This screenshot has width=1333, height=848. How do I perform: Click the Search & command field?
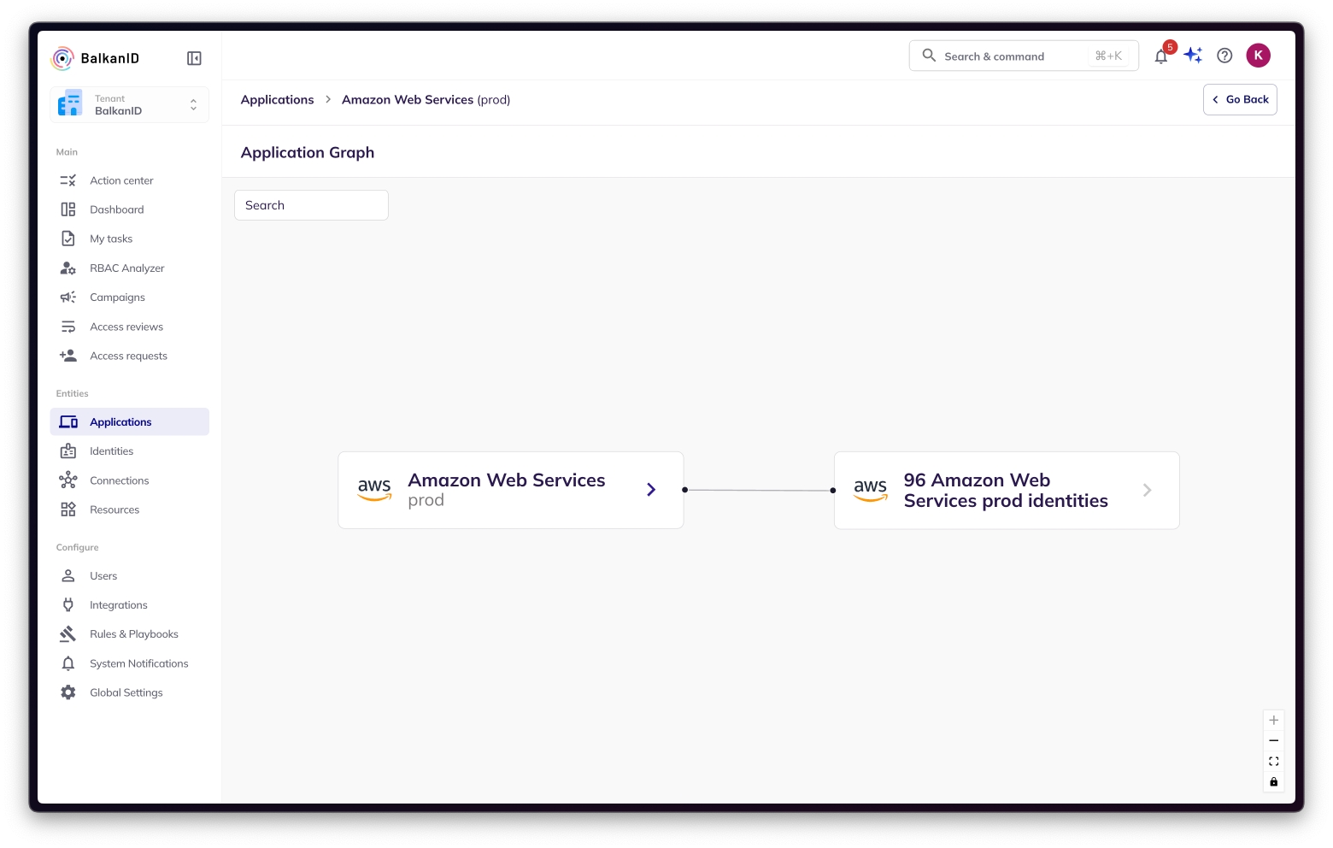[x=1024, y=56]
